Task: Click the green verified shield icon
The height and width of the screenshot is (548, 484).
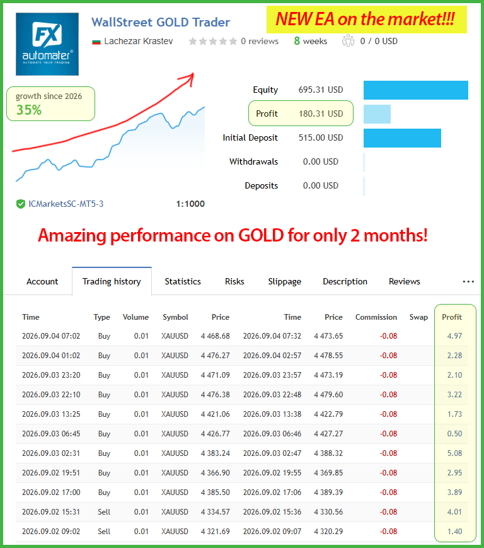Action: pos(21,204)
